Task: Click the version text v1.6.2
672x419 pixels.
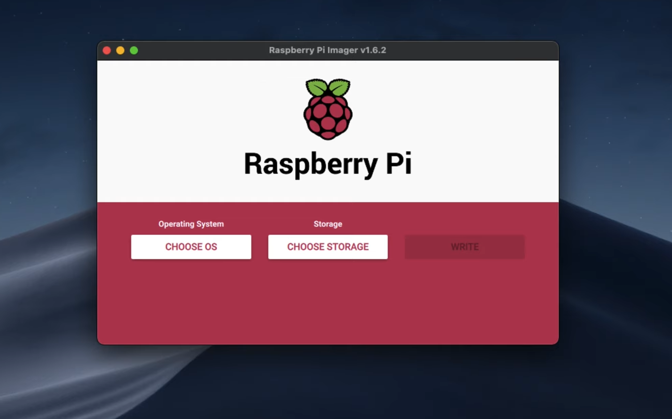Action: tap(373, 50)
